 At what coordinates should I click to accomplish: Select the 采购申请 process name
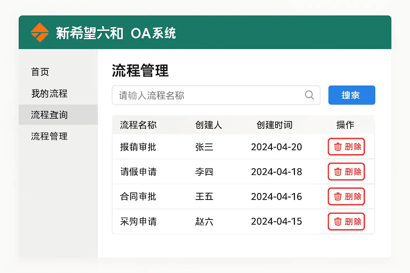138,222
